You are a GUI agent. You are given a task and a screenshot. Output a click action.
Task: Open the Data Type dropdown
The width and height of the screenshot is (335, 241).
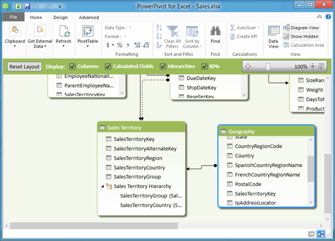(x=130, y=28)
